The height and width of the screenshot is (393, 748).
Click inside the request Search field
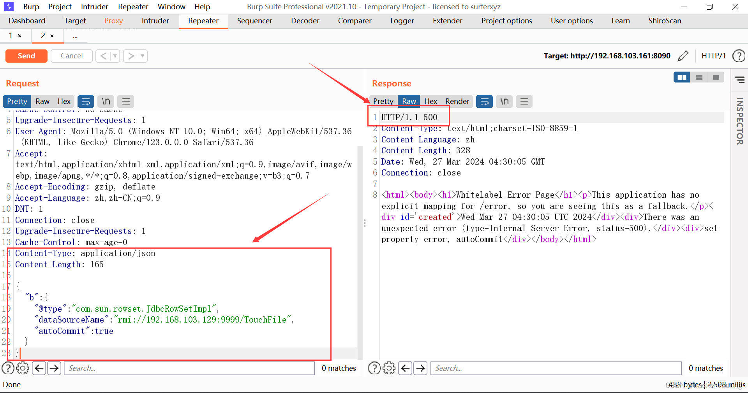click(x=189, y=368)
